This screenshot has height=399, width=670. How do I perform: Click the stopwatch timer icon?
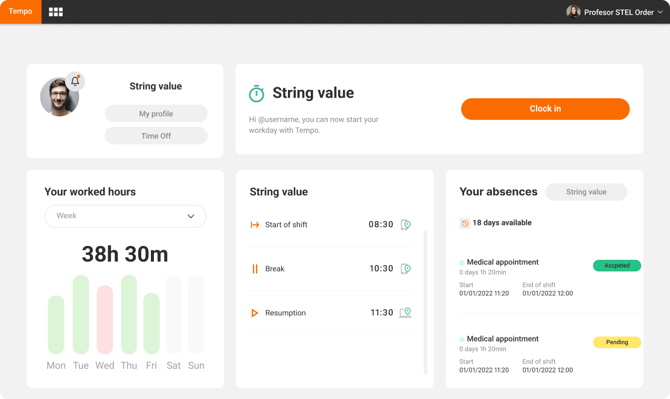[257, 93]
